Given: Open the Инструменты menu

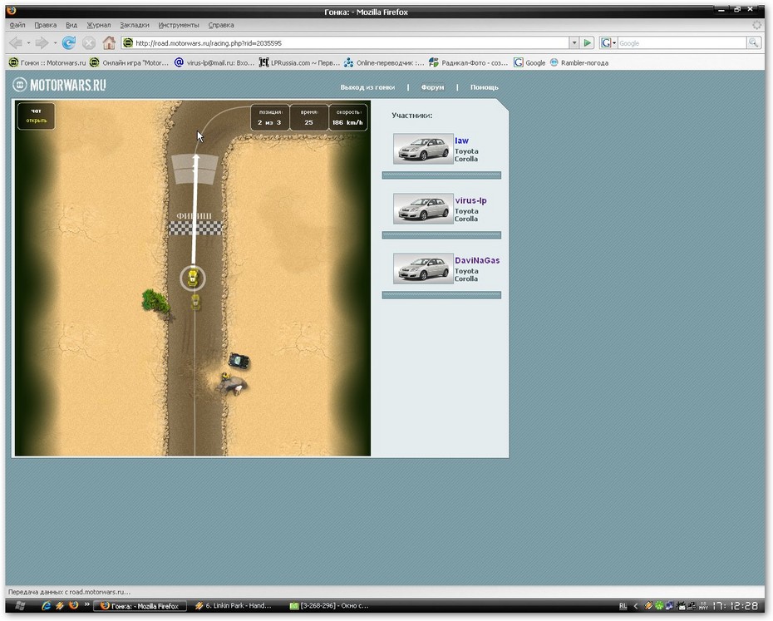Looking at the screenshot, I should pyautogui.click(x=179, y=25).
